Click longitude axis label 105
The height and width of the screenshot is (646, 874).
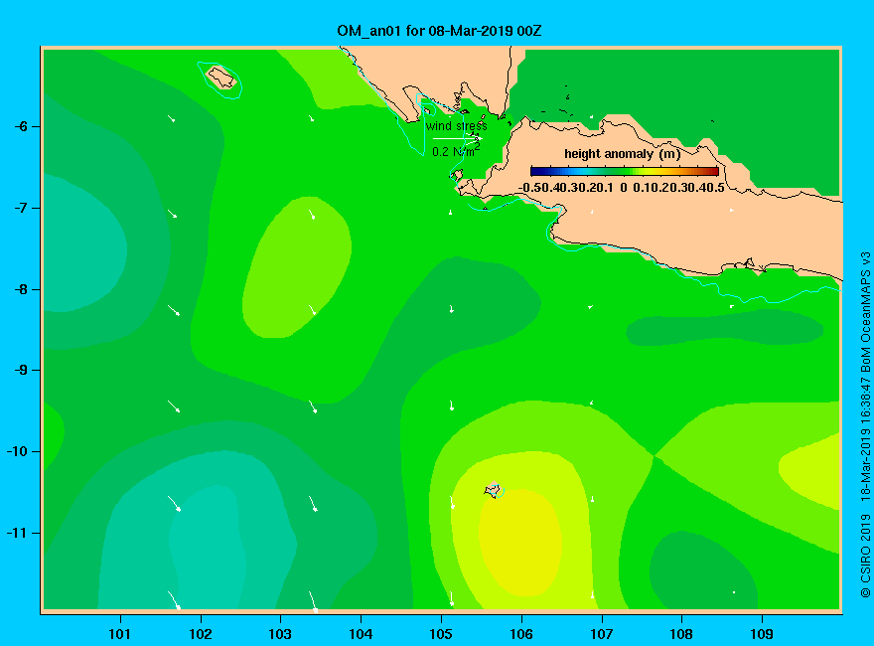click(x=441, y=634)
